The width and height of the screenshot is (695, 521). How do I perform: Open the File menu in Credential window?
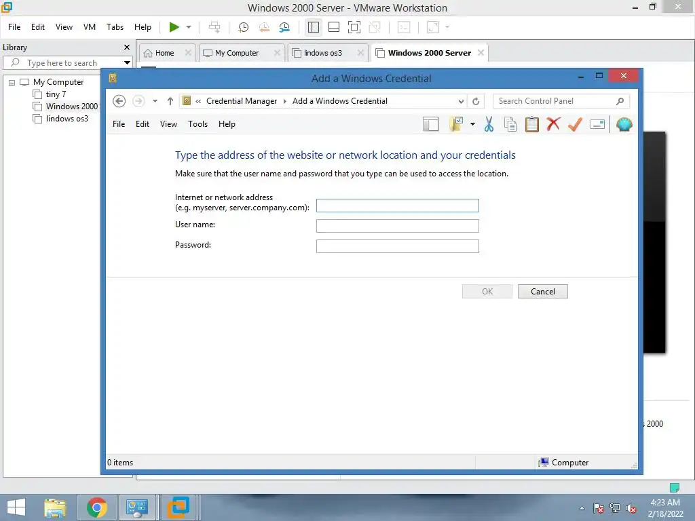tap(119, 124)
